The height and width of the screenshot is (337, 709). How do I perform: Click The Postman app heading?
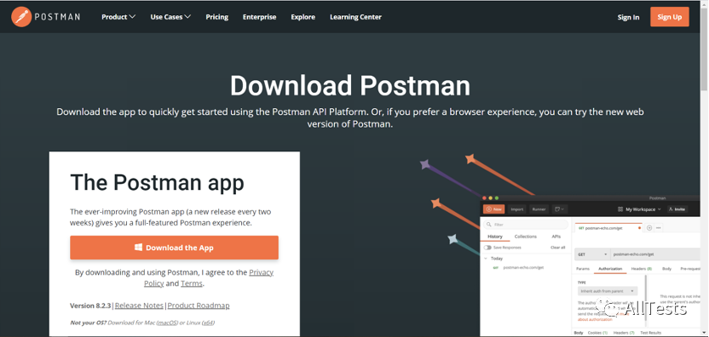click(x=158, y=182)
